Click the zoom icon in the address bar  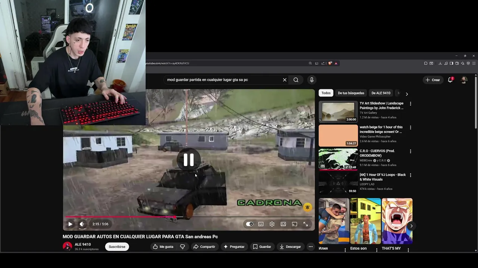(x=310, y=63)
